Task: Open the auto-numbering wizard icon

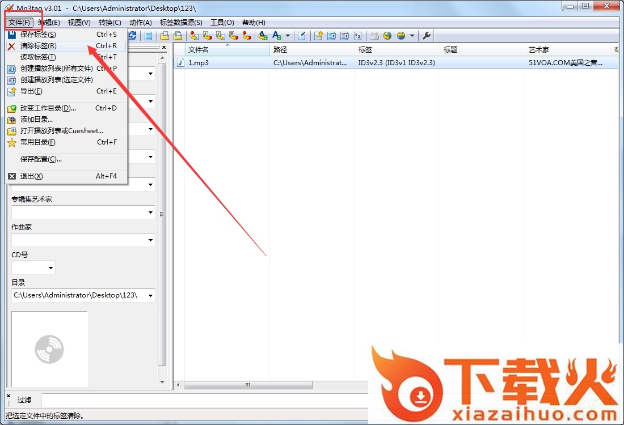Action: click(357, 36)
